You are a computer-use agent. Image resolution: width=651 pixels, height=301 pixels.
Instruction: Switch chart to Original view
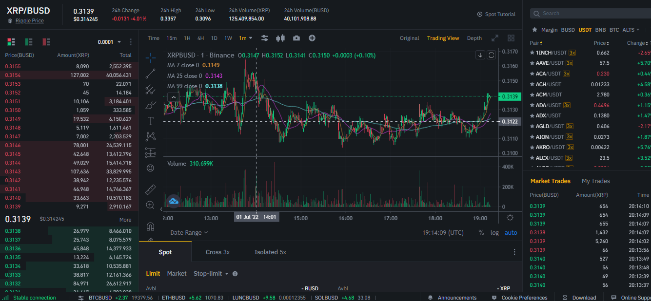click(410, 38)
